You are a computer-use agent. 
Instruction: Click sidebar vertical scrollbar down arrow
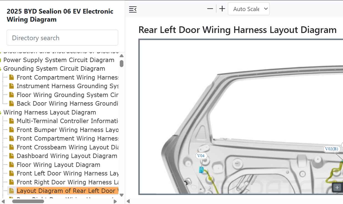121,195
